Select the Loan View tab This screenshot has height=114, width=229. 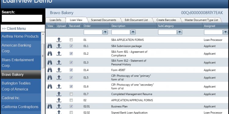click(x=76, y=20)
